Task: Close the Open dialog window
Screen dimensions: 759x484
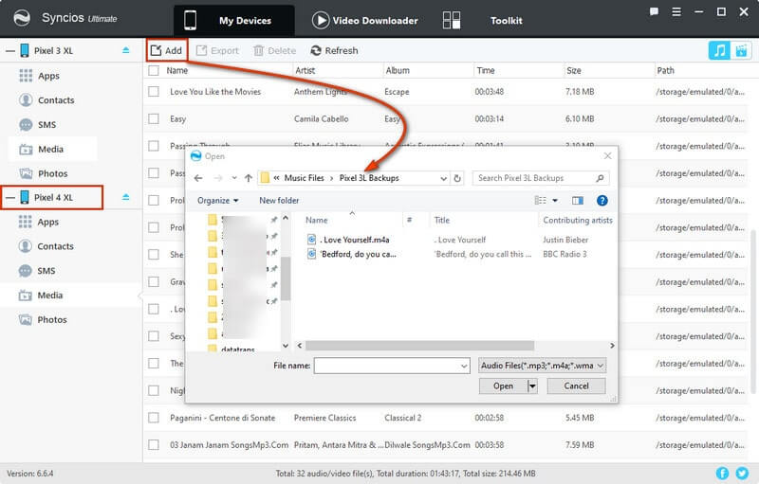Action: click(607, 156)
